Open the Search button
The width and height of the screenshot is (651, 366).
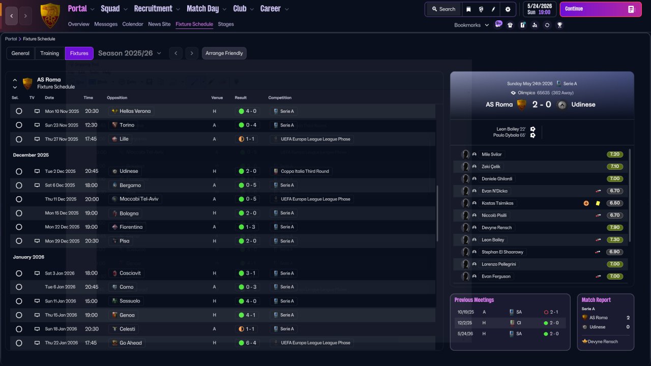pyautogui.click(x=443, y=9)
